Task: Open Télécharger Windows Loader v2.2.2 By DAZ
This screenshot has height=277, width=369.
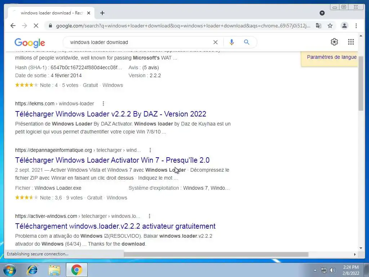Action: [x=111, y=114]
